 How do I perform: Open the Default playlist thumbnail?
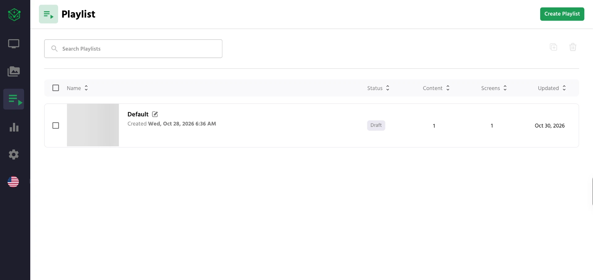pos(93,125)
